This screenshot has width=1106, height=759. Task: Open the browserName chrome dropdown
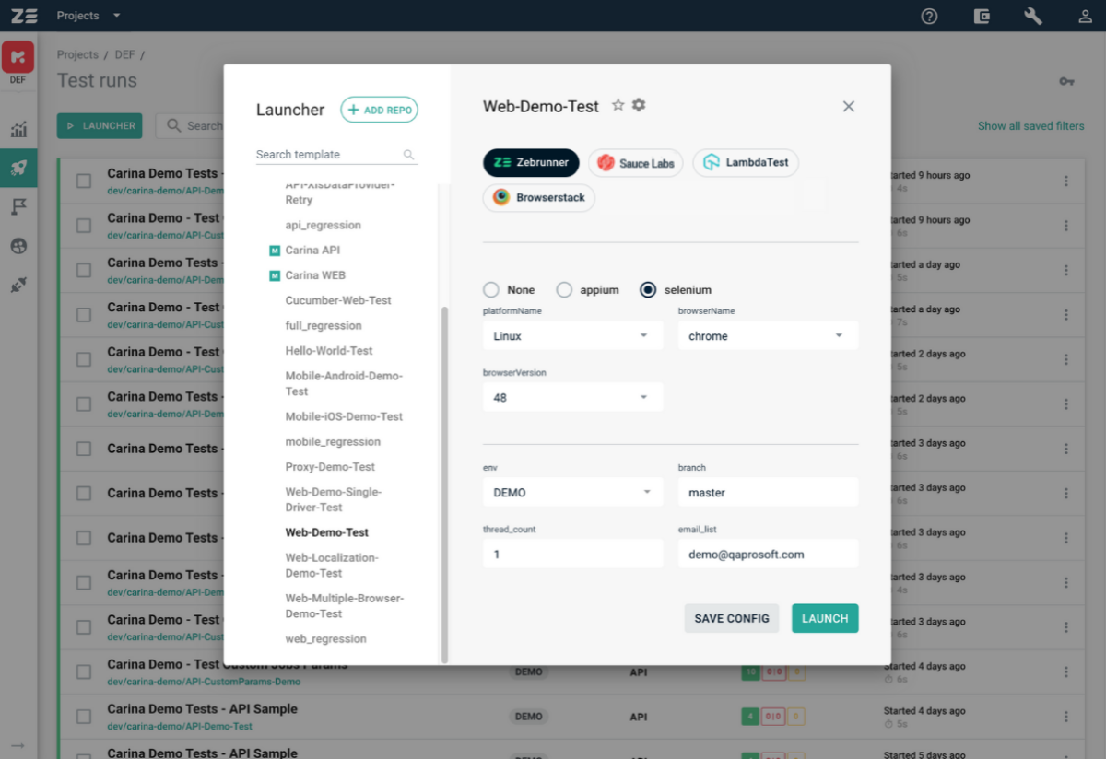coord(768,335)
